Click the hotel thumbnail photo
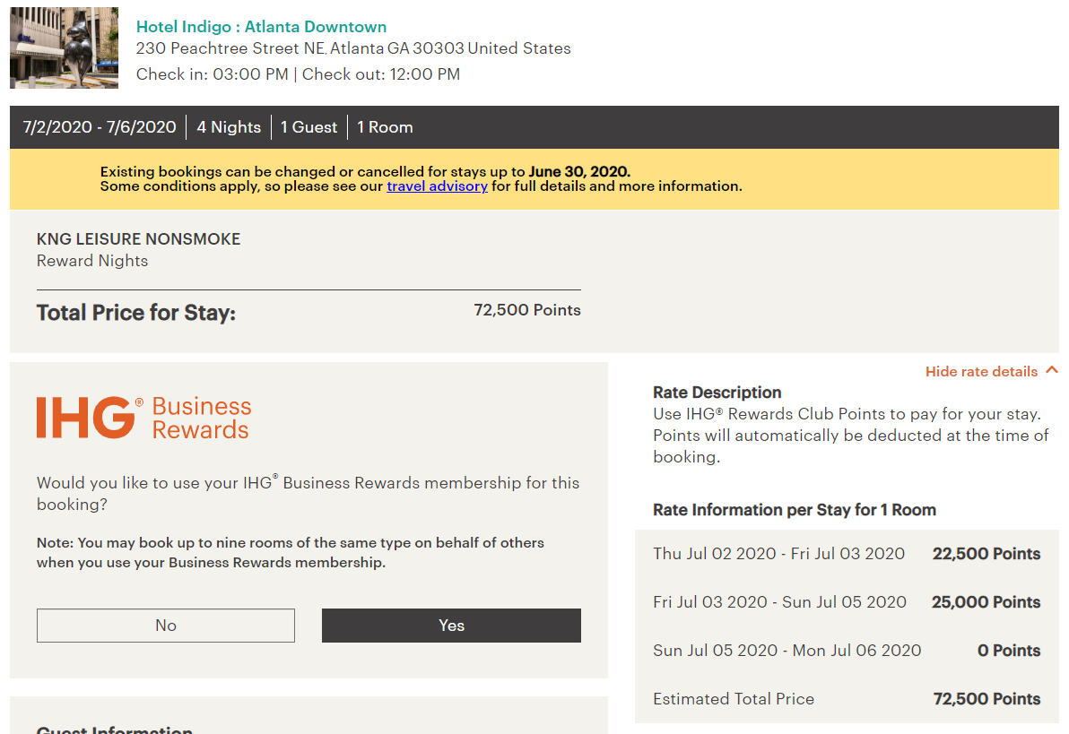This screenshot has width=1069, height=734. click(64, 47)
